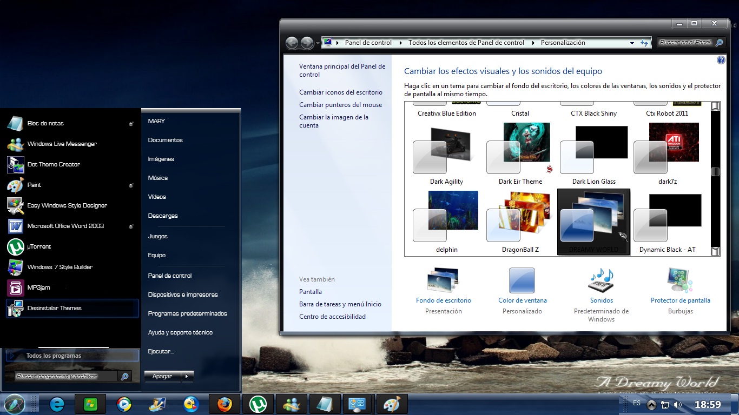Screen dimensions: 739x415
Task: Expand breadcrumb arrow after Panel de control
Action: tap(400, 43)
